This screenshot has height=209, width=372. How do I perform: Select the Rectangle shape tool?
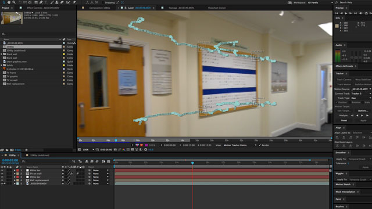click(x=36, y=2)
